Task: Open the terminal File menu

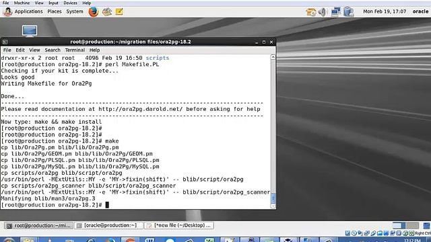Action: tap(7, 50)
